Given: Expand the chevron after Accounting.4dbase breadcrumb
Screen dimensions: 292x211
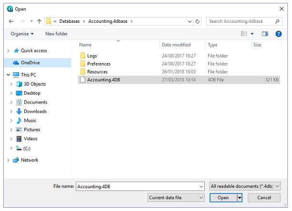Looking at the screenshot, I should pos(131,21).
